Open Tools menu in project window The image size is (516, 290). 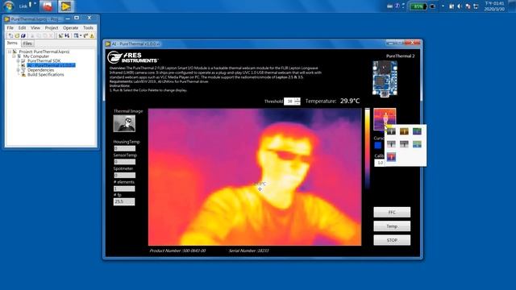click(x=88, y=28)
